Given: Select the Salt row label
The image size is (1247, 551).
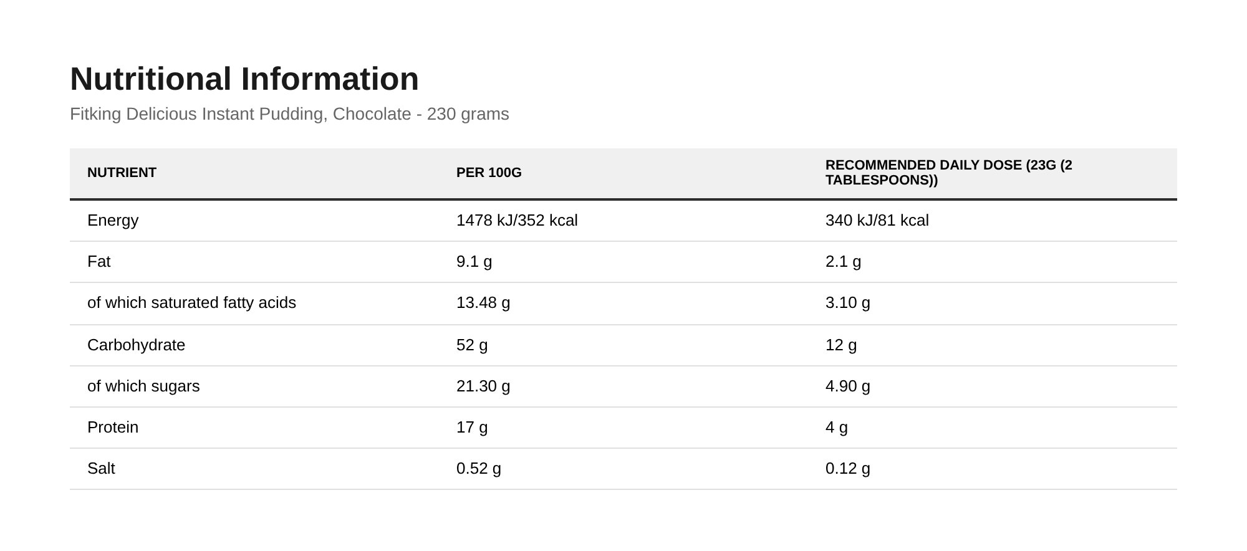Looking at the screenshot, I should point(101,469).
